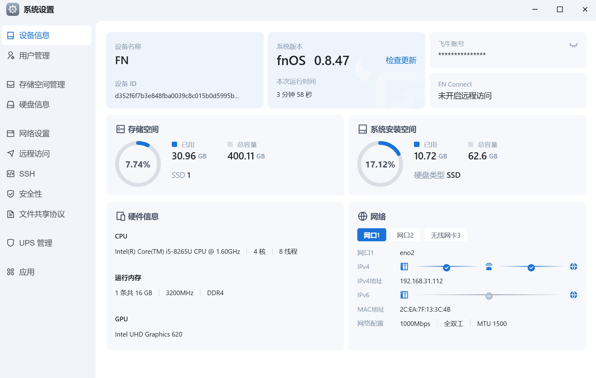The height and width of the screenshot is (378, 596).
Task: Click the IPv6 row internet globe icon
Action: pyautogui.click(x=574, y=295)
